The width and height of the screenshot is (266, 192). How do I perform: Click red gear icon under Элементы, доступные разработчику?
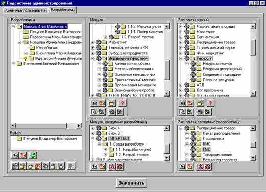click(x=208, y=166)
